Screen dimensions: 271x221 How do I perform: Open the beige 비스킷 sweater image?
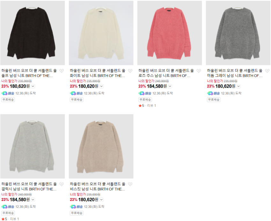[x=101, y=146]
